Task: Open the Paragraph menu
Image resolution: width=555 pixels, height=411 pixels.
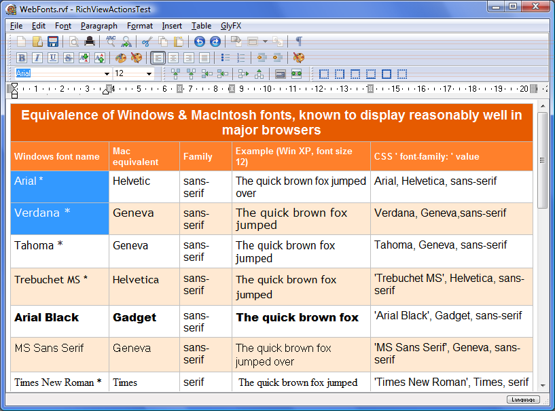Action: tap(99, 26)
